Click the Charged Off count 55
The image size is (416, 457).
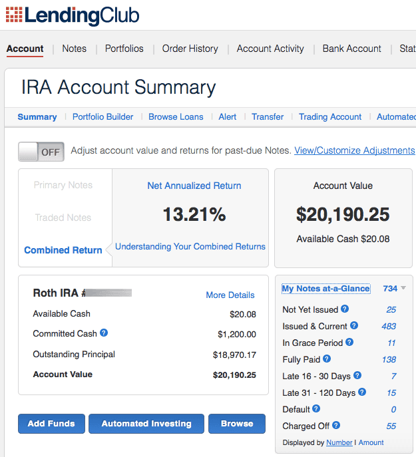(391, 426)
